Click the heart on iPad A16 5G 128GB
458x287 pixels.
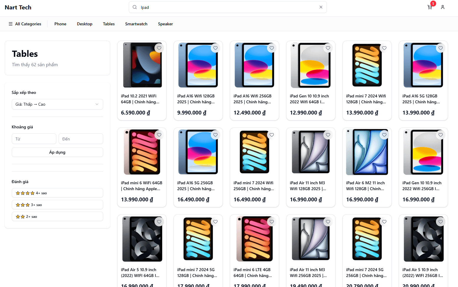click(x=440, y=48)
